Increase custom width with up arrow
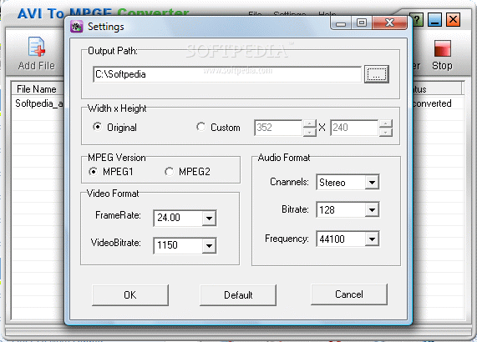The height and width of the screenshot is (342, 477). coord(310,123)
